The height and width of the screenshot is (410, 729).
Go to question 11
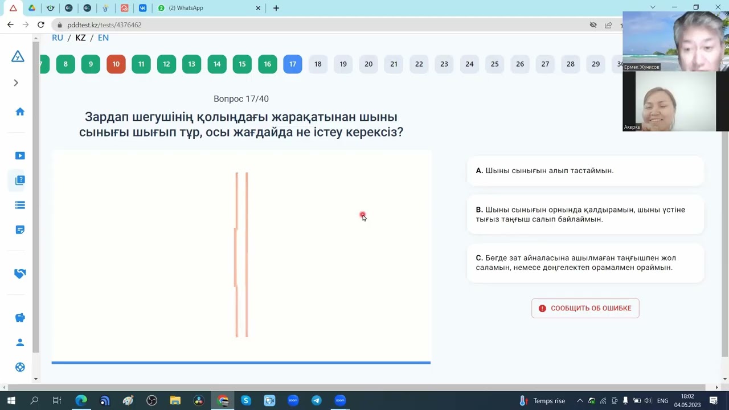tap(141, 64)
